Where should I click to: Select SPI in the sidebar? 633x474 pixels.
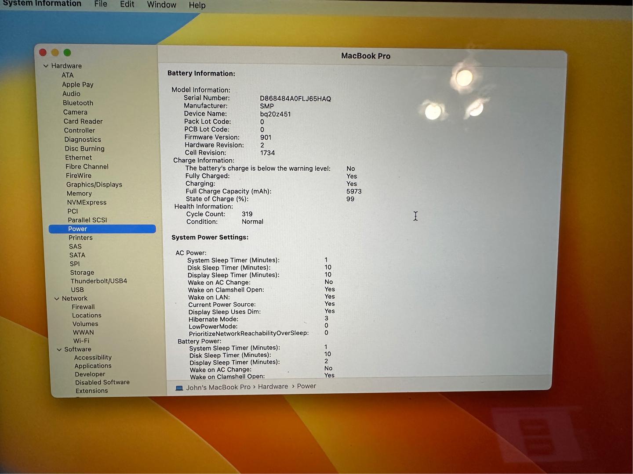(x=75, y=264)
